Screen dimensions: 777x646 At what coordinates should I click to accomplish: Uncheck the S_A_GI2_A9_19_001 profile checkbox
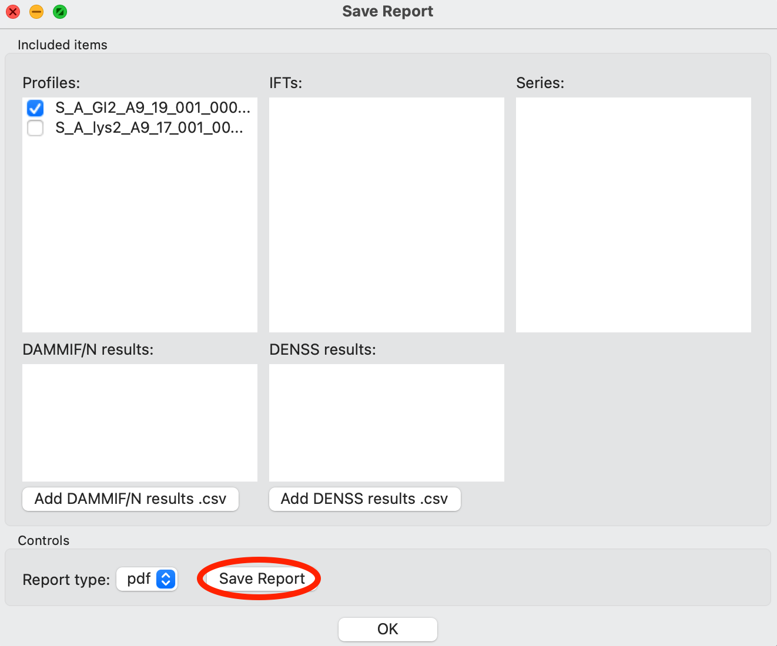tap(35, 108)
